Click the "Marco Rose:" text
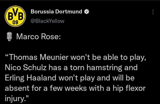This screenshot has width=160, height=104. coord(38,37)
